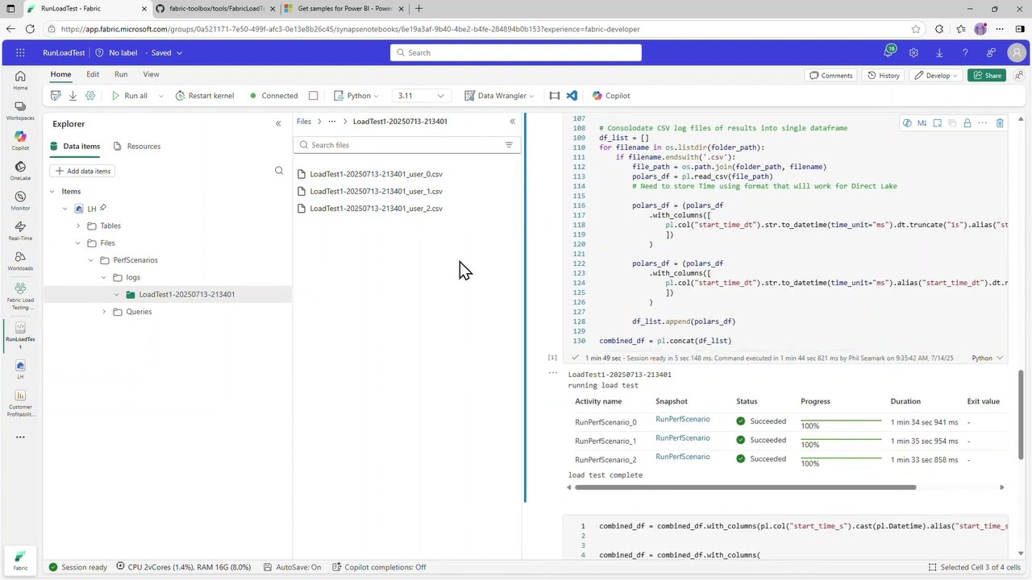Open the app launcher waffle icon
Viewport: 1032px width, 580px height.
coord(20,52)
